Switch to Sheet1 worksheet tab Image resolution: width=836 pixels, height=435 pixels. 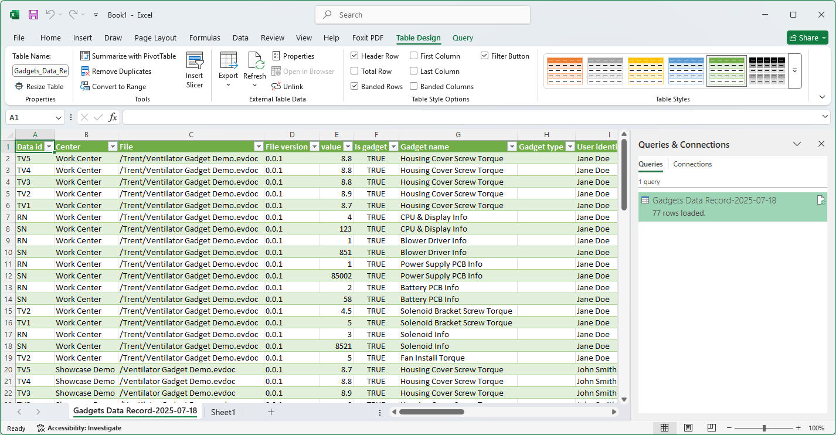pyautogui.click(x=223, y=412)
